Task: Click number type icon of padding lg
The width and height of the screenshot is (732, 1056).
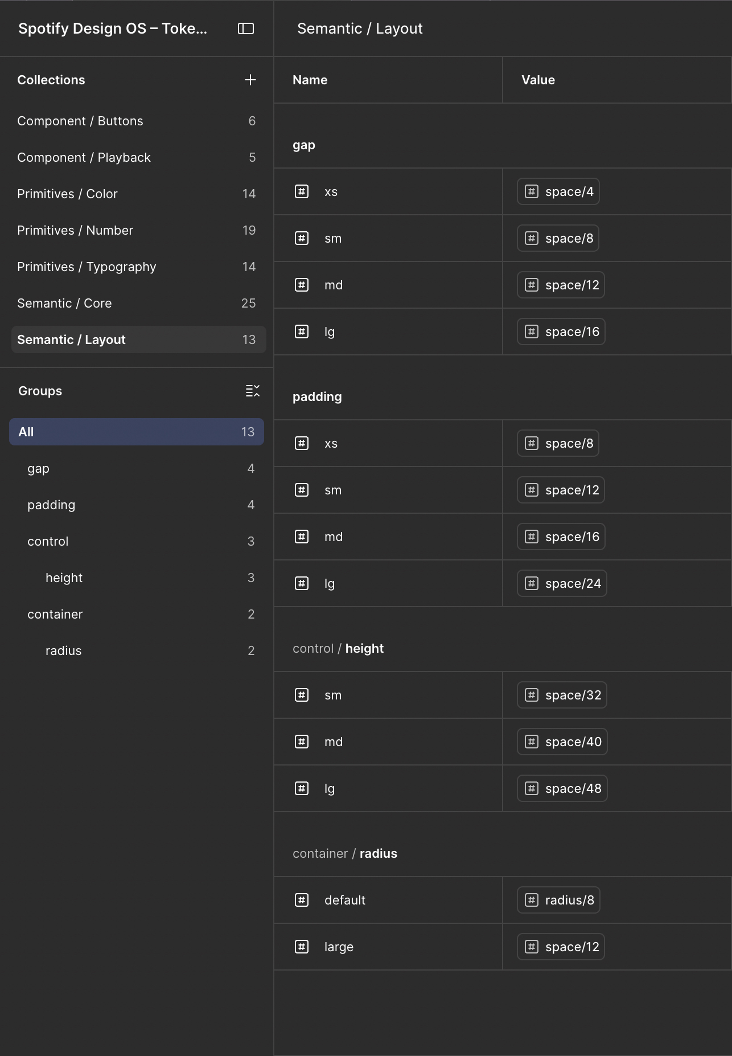Action: (302, 583)
